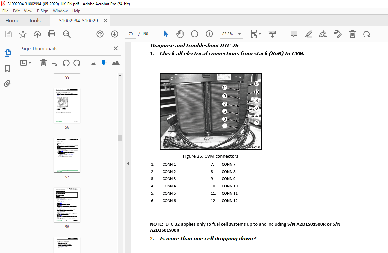Click the 'Figure 25. CVM connectors' caption
388x253 pixels.
point(211,156)
